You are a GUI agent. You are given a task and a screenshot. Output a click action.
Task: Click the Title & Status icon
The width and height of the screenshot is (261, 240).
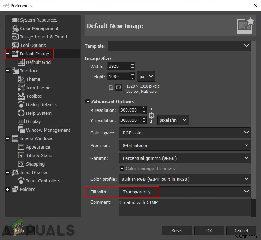[x=21, y=155]
